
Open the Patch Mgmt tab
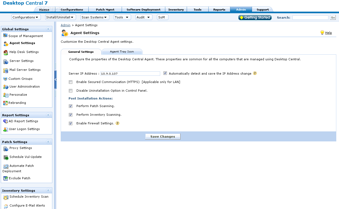105,9
